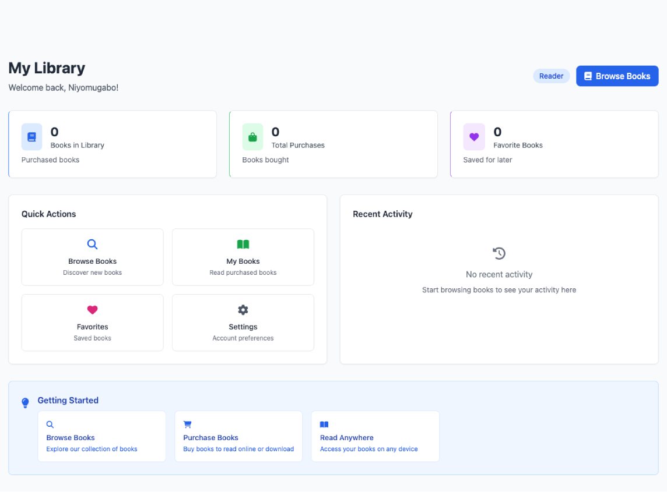The height and width of the screenshot is (492, 667).
Task: Click the book icon inside the Browse Books button
Action: click(588, 76)
